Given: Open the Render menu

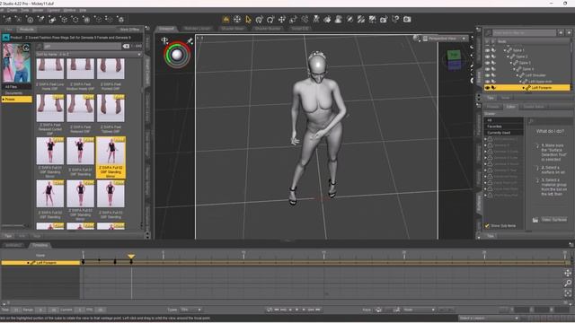Looking at the screenshot, I should point(38,10).
